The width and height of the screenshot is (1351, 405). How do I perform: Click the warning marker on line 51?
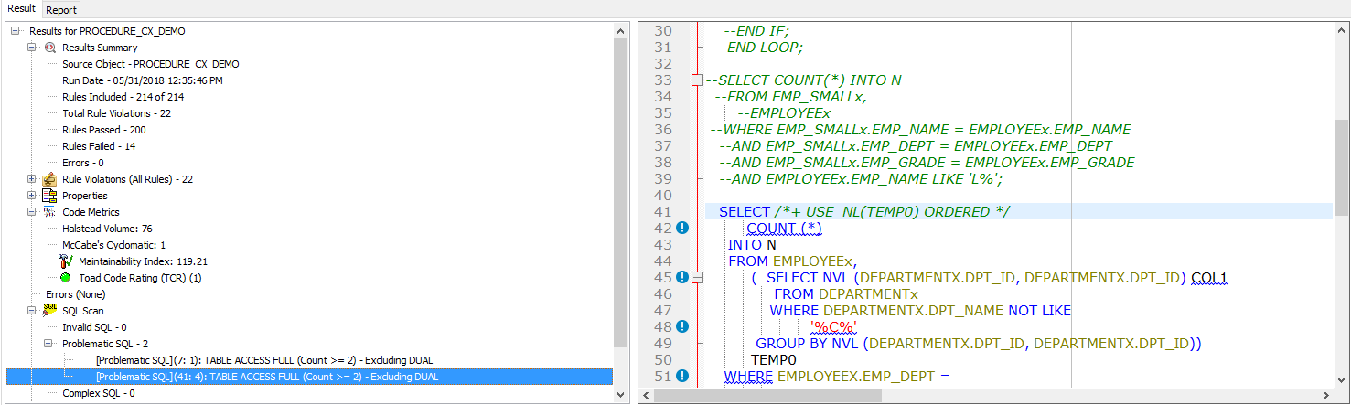coord(681,376)
